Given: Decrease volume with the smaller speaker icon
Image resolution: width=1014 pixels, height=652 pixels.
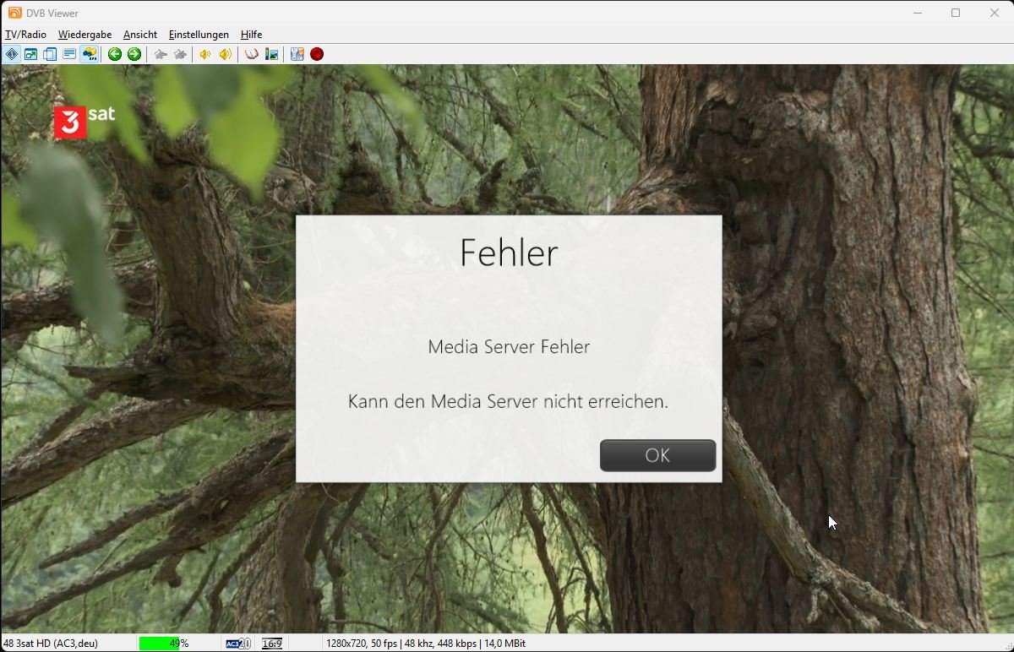Looking at the screenshot, I should click(205, 54).
